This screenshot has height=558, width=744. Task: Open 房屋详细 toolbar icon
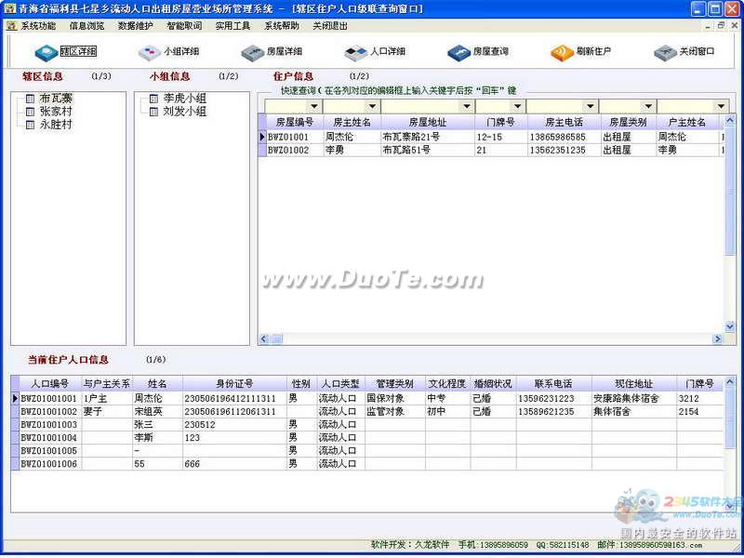[253, 52]
